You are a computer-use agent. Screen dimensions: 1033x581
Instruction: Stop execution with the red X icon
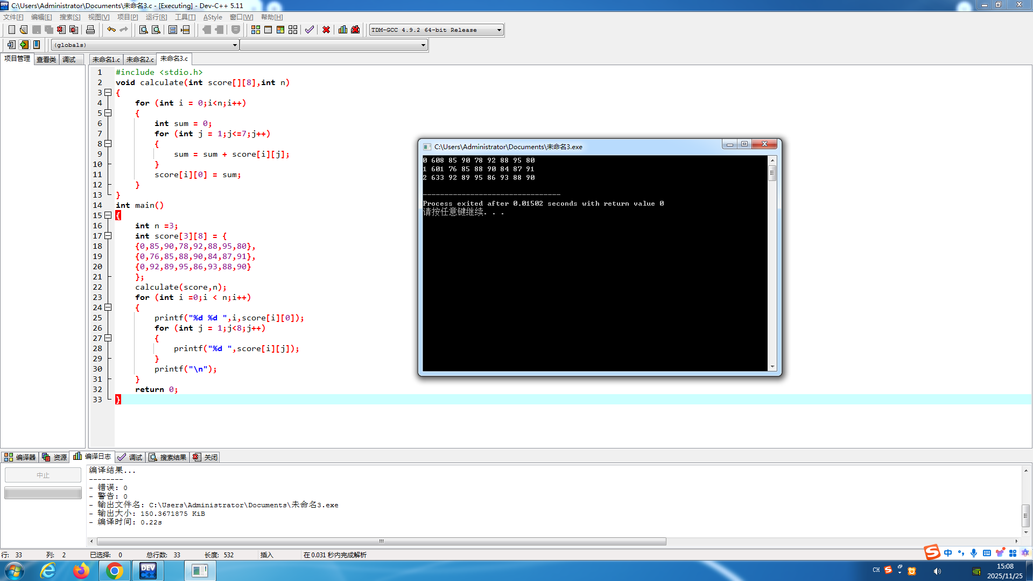(326, 30)
